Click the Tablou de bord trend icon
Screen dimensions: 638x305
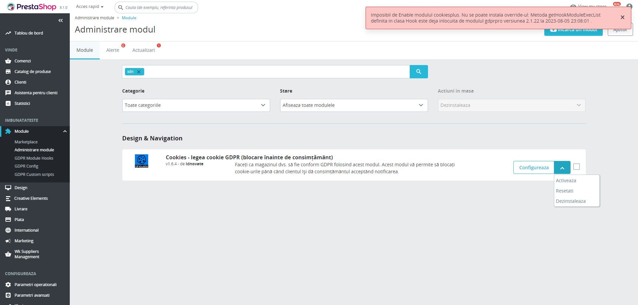(8, 33)
